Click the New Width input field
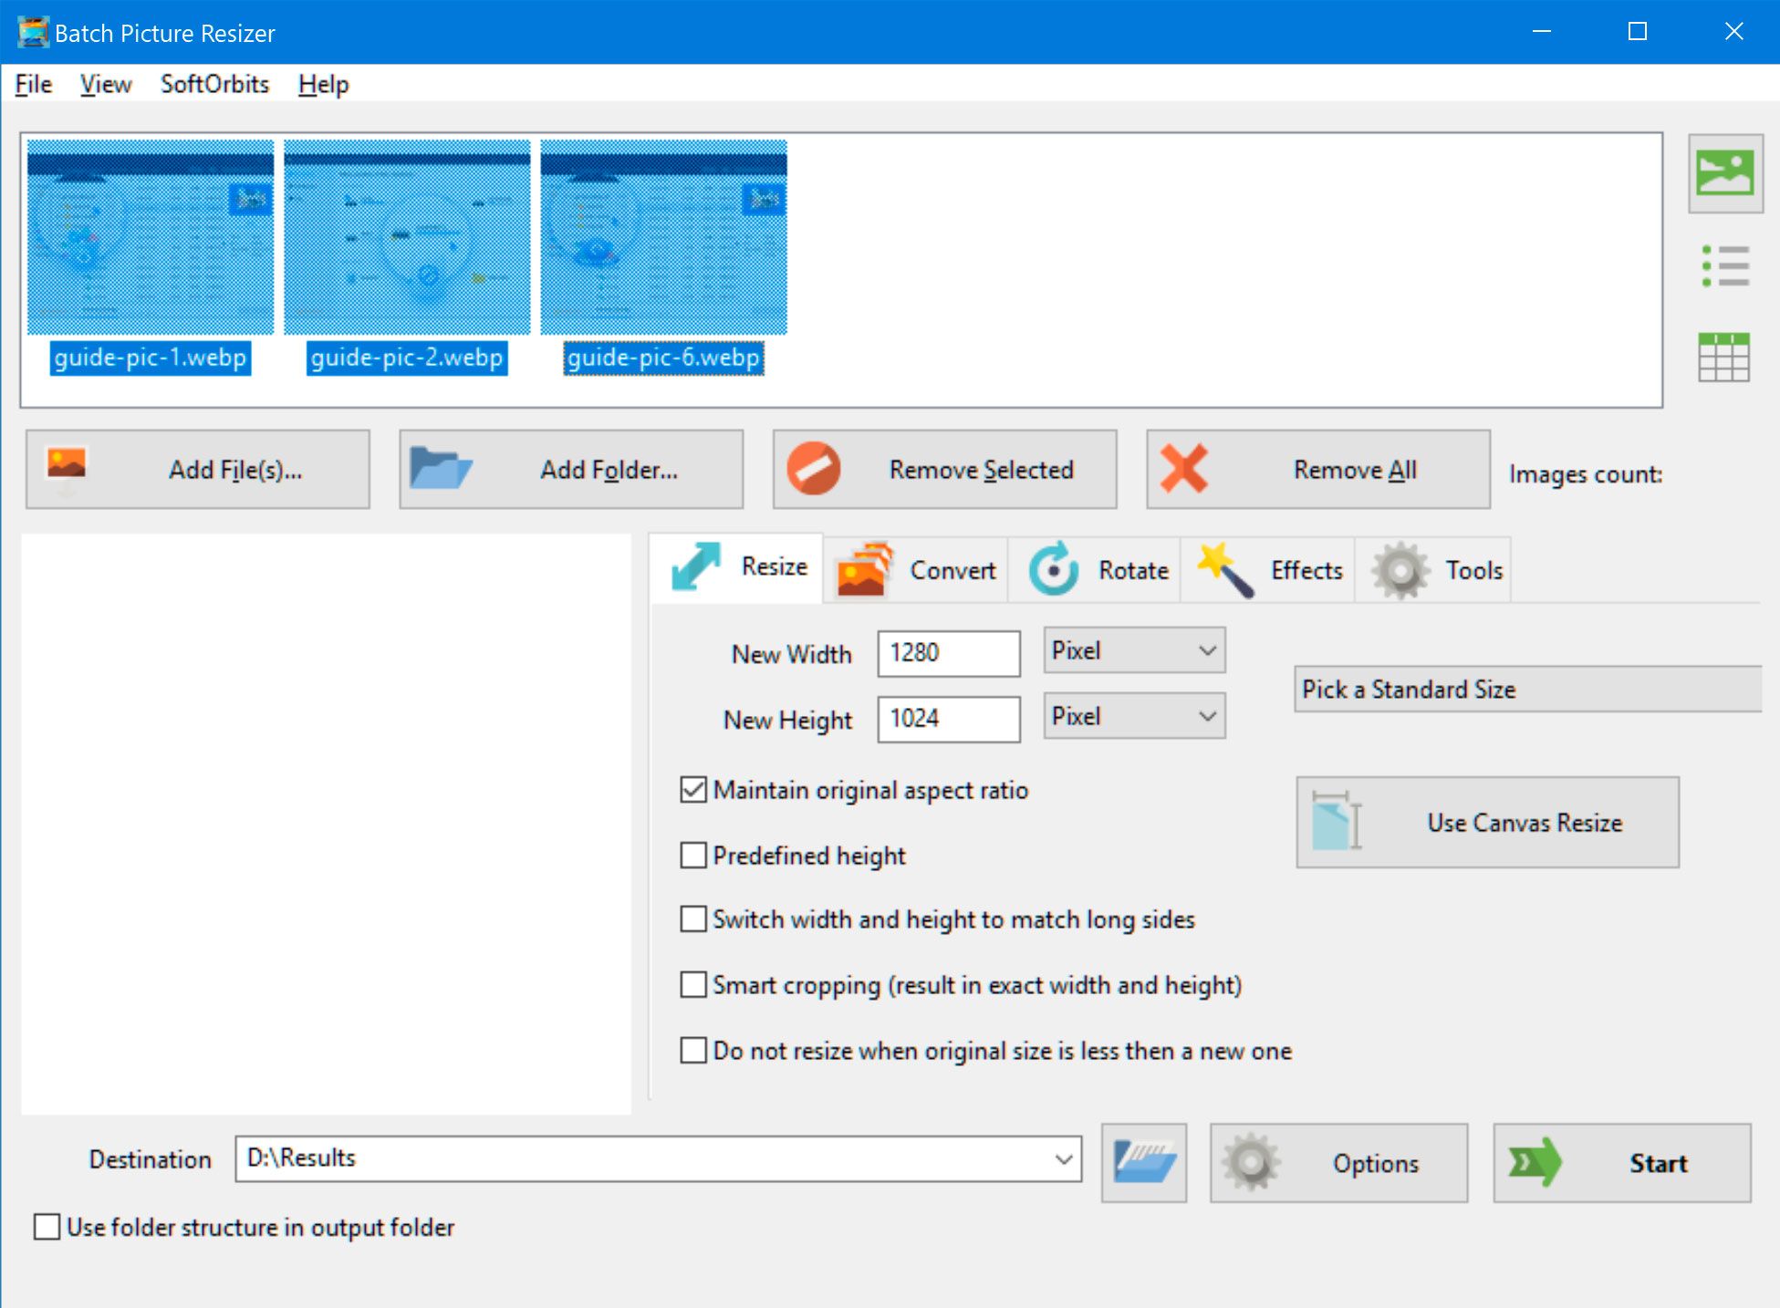1780x1308 pixels. (x=948, y=652)
